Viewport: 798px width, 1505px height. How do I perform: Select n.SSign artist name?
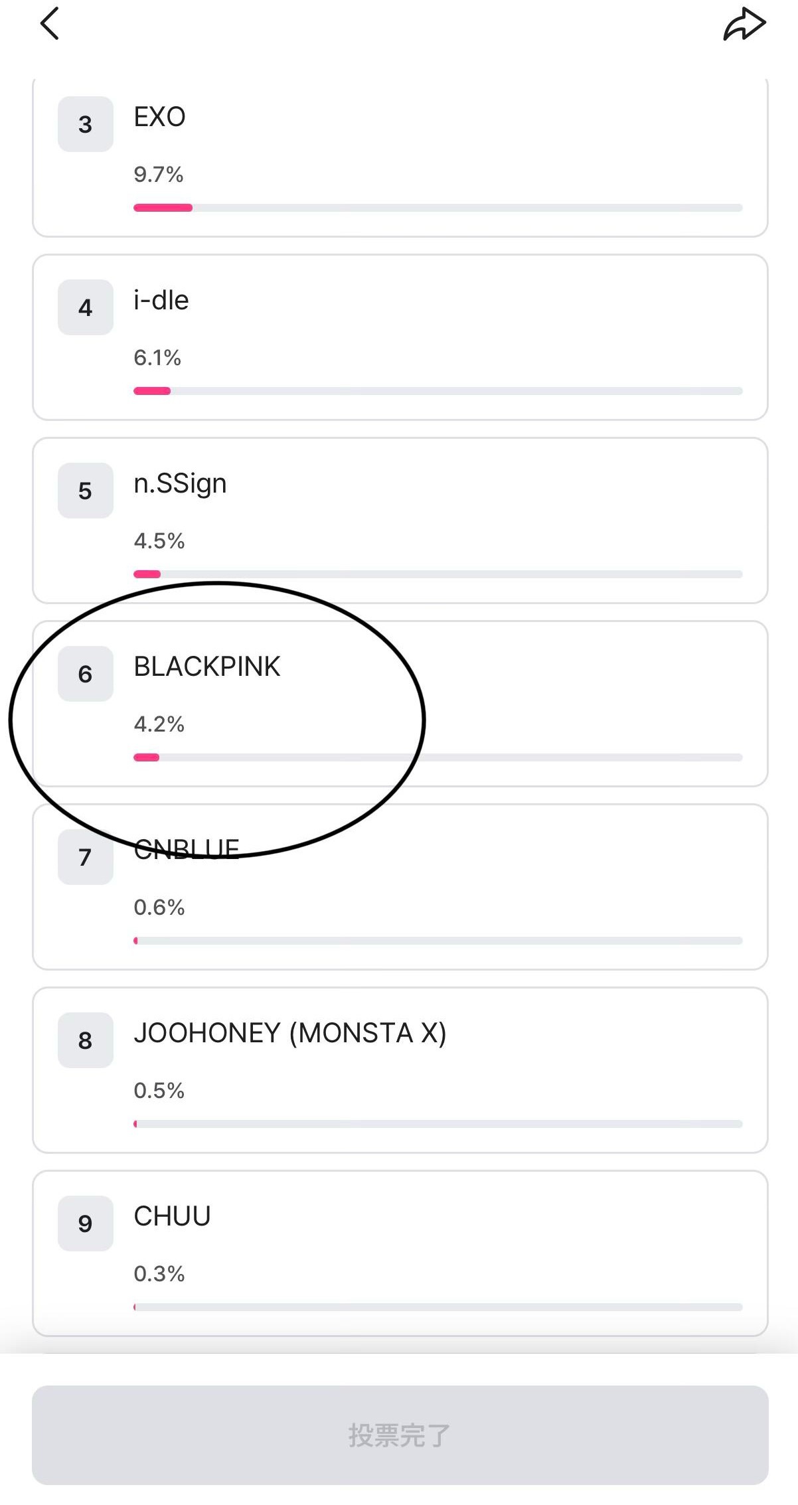click(x=180, y=484)
